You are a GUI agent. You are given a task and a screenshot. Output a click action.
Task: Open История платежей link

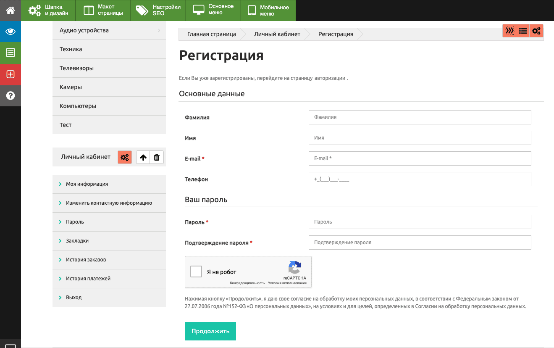pos(109,278)
